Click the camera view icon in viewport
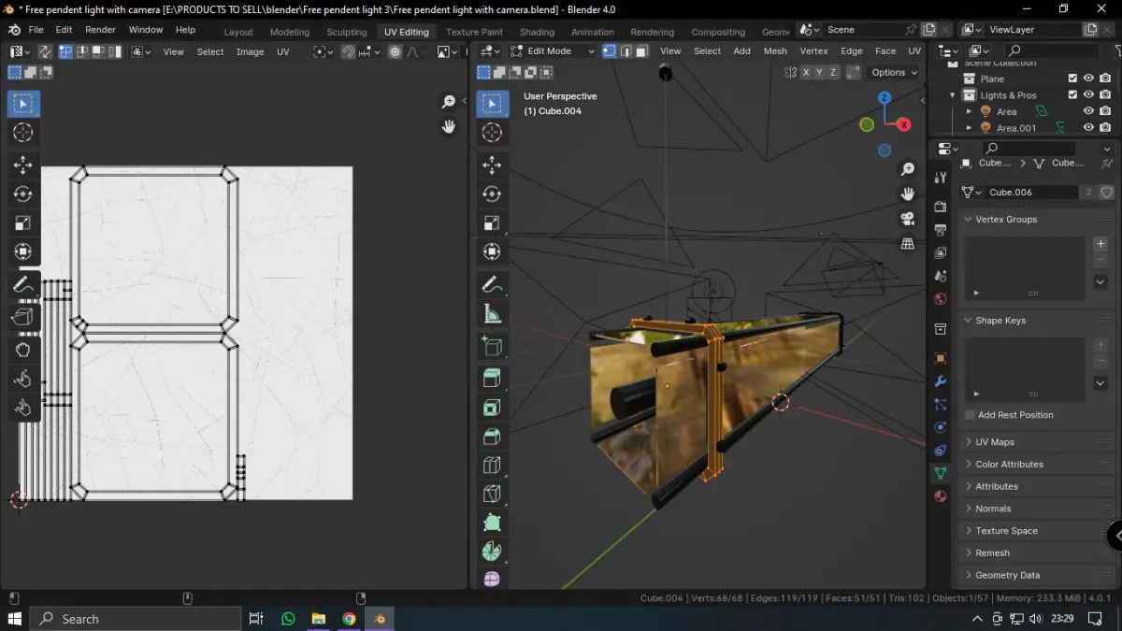This screenshot has width=1122, height=631. coord(907,219)
